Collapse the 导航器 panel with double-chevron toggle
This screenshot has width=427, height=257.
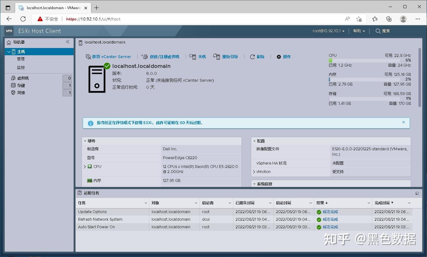68,41
